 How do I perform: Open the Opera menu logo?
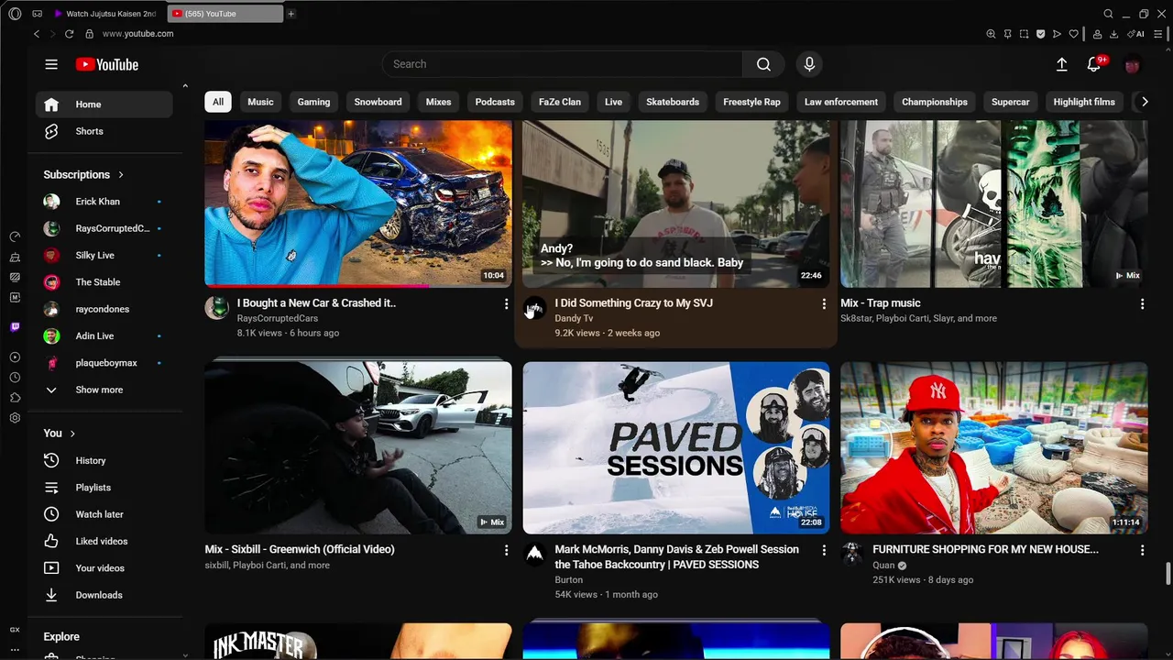[x=15, y=14]
